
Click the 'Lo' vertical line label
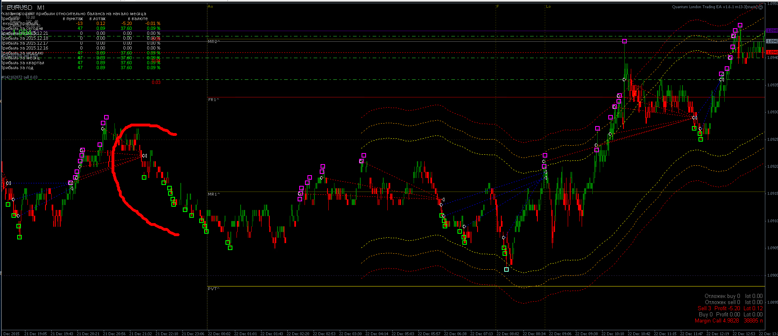[548, 7]
